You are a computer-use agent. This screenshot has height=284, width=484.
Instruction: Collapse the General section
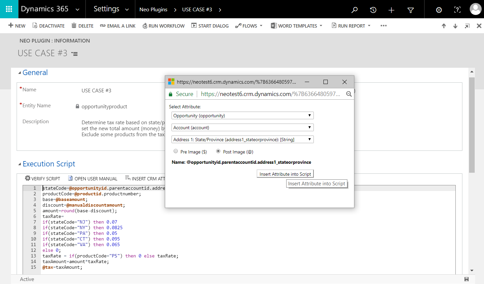[x=20, y=73]
